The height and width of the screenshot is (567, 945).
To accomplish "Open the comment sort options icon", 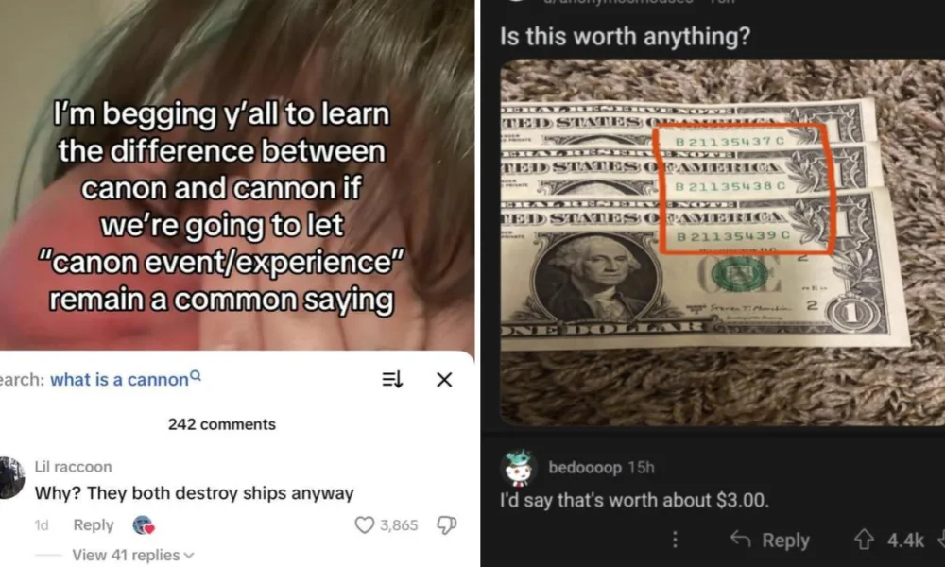I will pos(392,380).
